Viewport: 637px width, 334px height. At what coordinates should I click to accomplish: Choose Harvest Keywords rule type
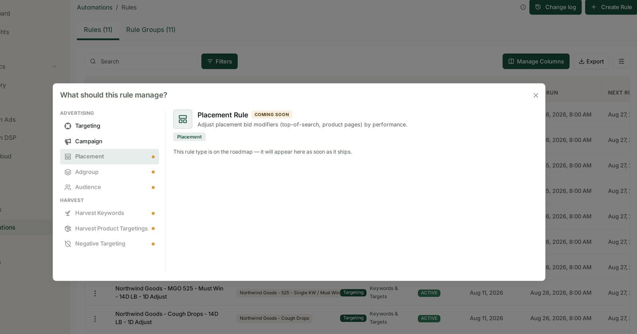(x=109, y=213)
